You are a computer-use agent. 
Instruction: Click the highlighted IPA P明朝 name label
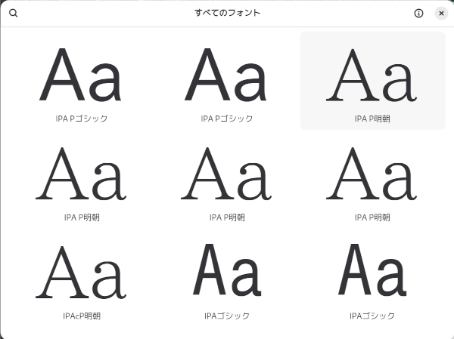372,119
